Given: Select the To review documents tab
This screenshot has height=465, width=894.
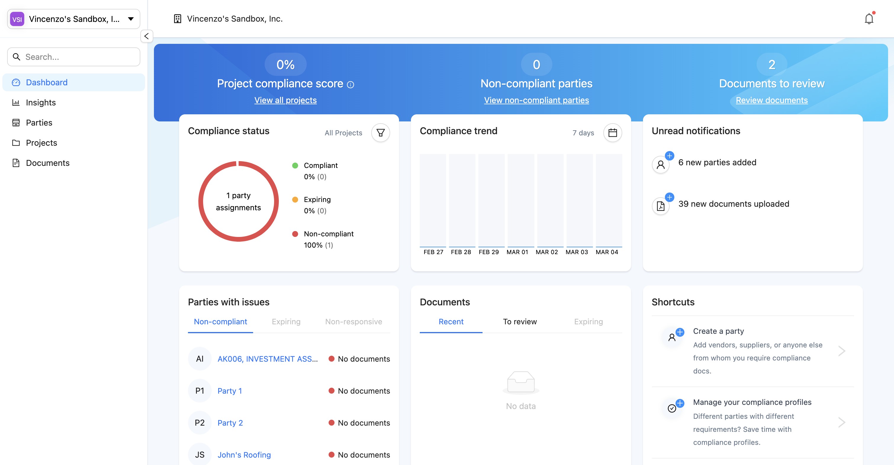Looking at the screenshot, I should [x=520, y=322].
